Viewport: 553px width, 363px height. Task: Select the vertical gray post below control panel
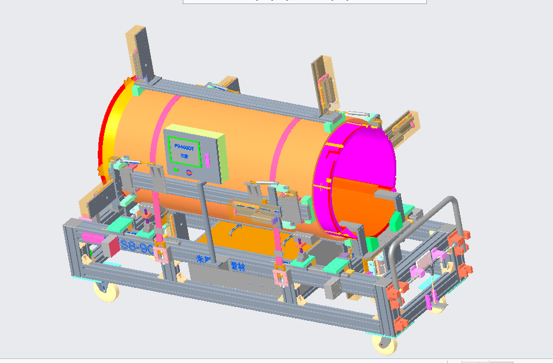pyautogui.click(x=208, y=222)
